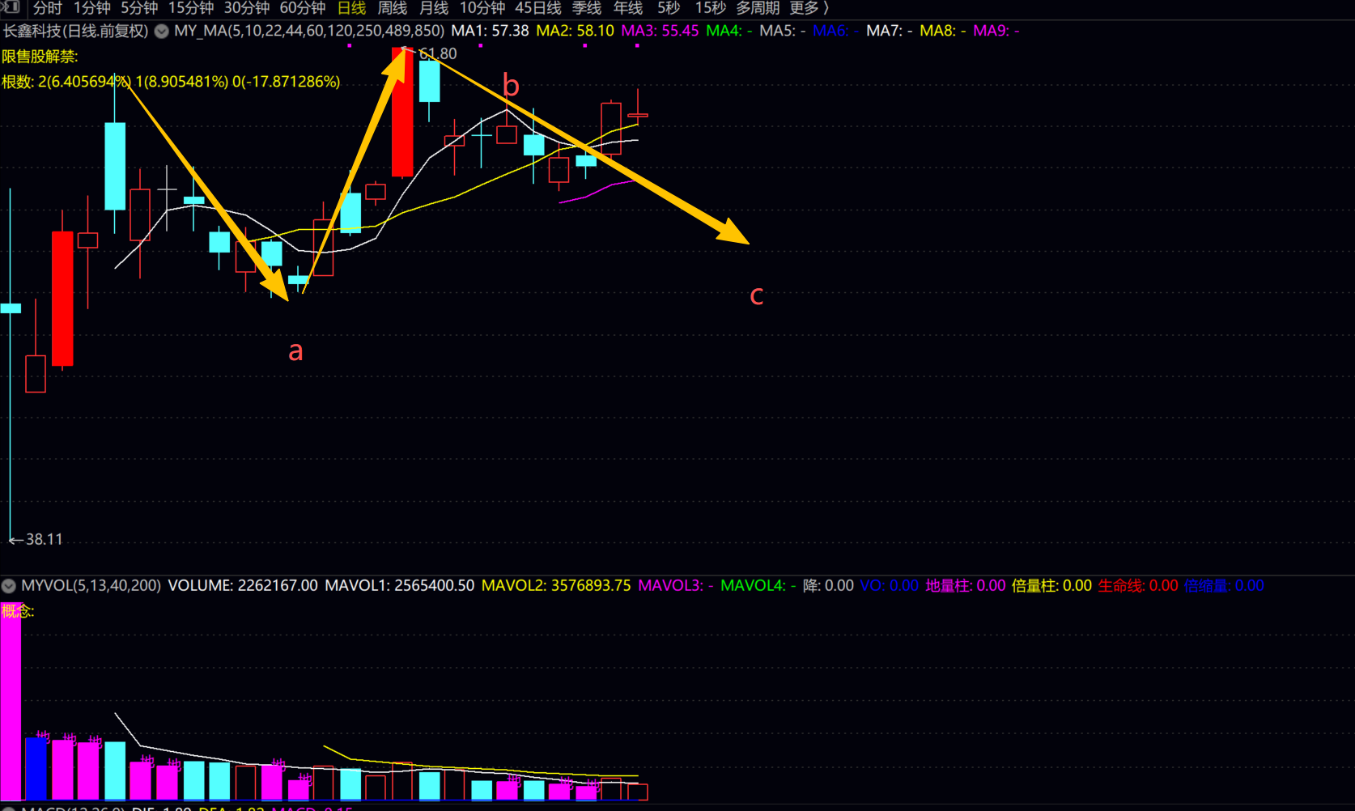Switch to the 月线 monthly tab

(434, 8)
